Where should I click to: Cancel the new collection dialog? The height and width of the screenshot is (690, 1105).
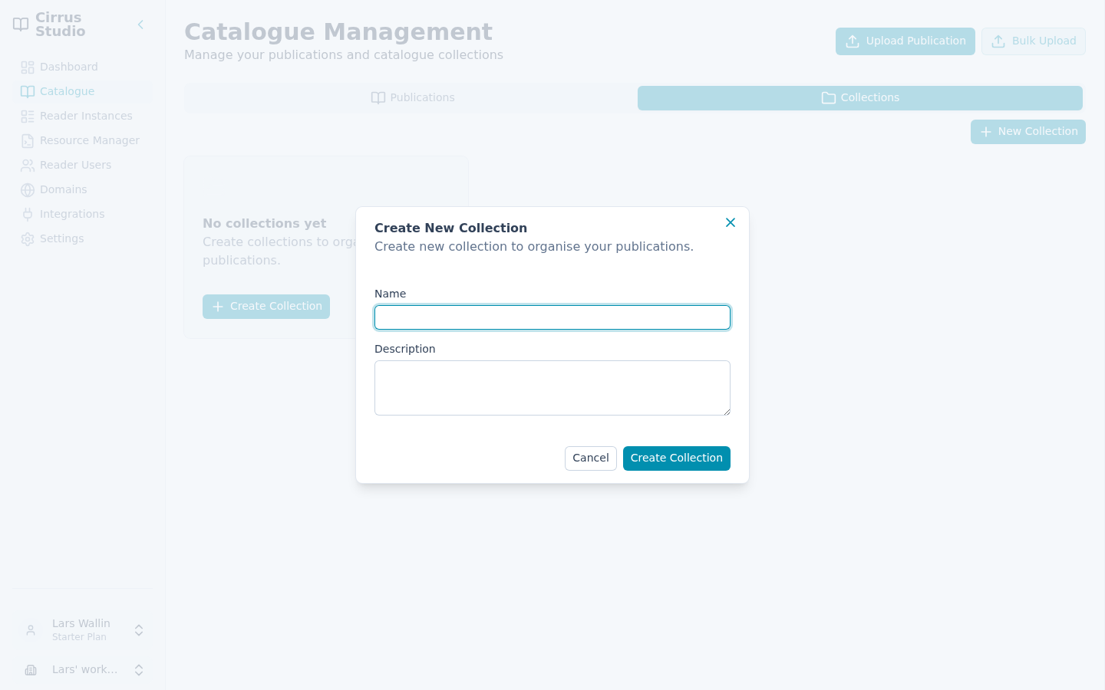pos(591,458)
